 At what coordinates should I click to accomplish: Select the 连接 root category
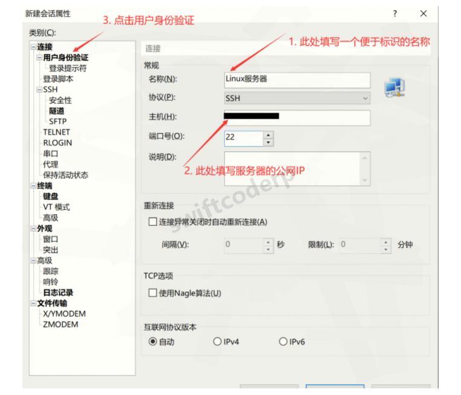coord(44,47)
